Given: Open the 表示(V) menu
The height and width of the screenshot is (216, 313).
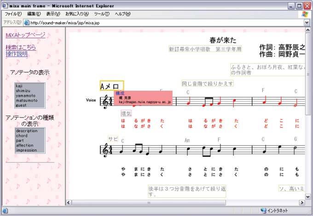Looking at the screenshot, I should click(x=53, y=14).
